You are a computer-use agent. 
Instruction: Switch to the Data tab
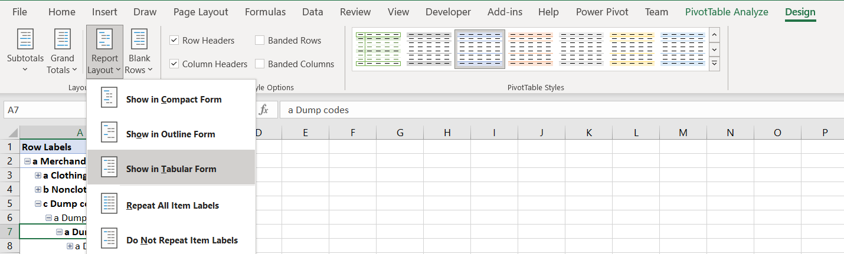313,12
